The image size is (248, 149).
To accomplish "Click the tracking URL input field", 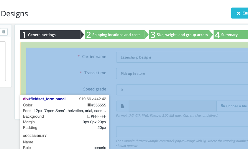I will click(x=182, y=132).
